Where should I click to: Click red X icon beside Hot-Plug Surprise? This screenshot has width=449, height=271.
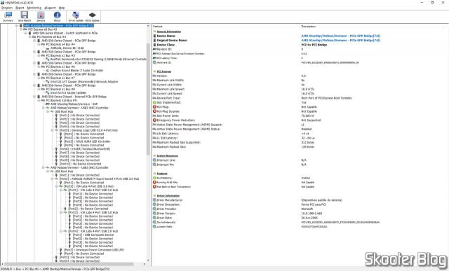(x=154, y=111)
